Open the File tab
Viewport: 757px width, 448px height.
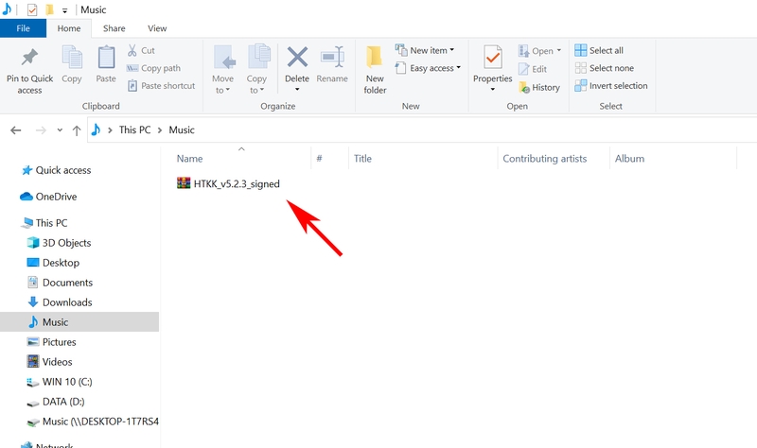23,28
